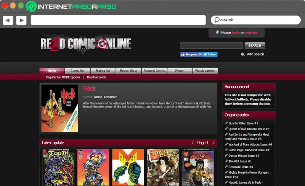Open Resonant Issue #3
The width and height of the screenshot is (305, 186).
[x=241, y=167]
